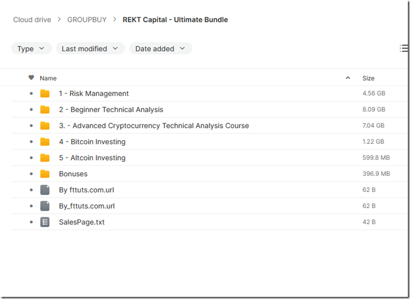Select By fttuts.com.url file name
Viewport: 410px width, 299px height.
pyautogui.click(x=86, y=190)
